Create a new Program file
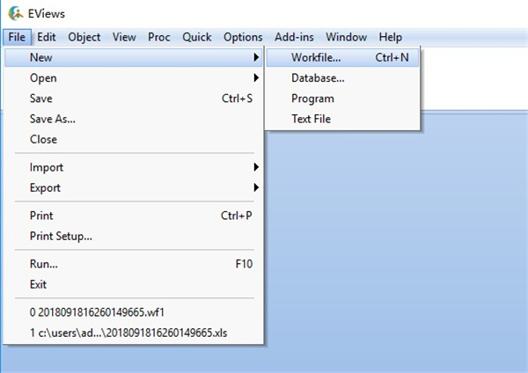The height and width of the screenshot is (373, 528). [312, 99]
